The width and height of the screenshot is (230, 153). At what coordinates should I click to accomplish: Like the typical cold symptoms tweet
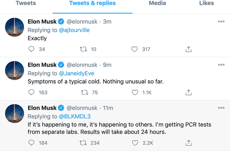pos(134,93)
